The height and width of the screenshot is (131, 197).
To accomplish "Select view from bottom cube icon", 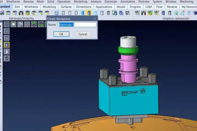I will pyautogui.click(x=41, y=24).
